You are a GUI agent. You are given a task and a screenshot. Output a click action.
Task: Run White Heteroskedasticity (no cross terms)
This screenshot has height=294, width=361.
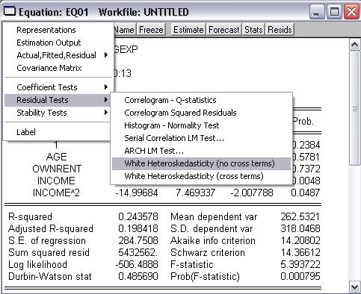coord(201,163)
